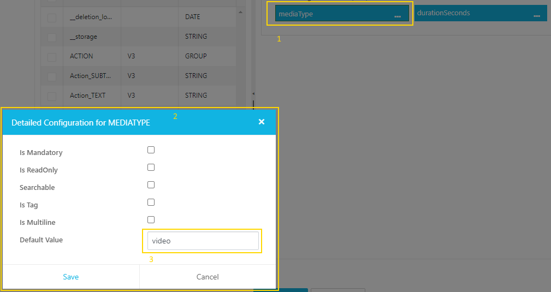Select the durationSeconds field chip
This screenshot has height=292, width=551.
pyautogui.click(x=470, y=13)
